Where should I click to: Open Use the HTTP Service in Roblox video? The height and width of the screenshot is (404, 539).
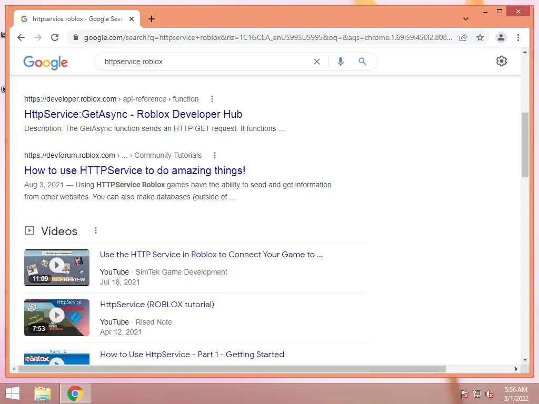click(x=211, y=255)
